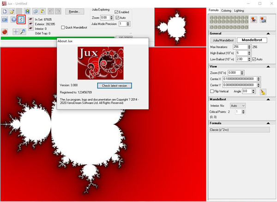Image resolution: width=277 pixels, height=202 pixels.
Task: Click the Julia Exploring Zoom field
Action: click(x=105, y=18)
